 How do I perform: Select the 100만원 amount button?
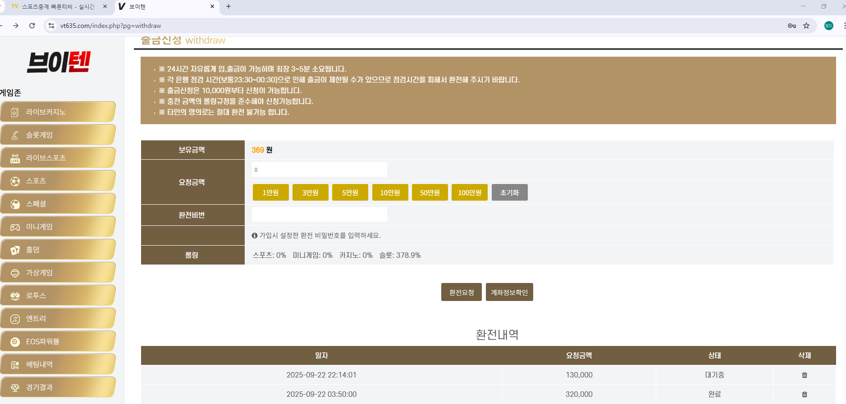470,193
